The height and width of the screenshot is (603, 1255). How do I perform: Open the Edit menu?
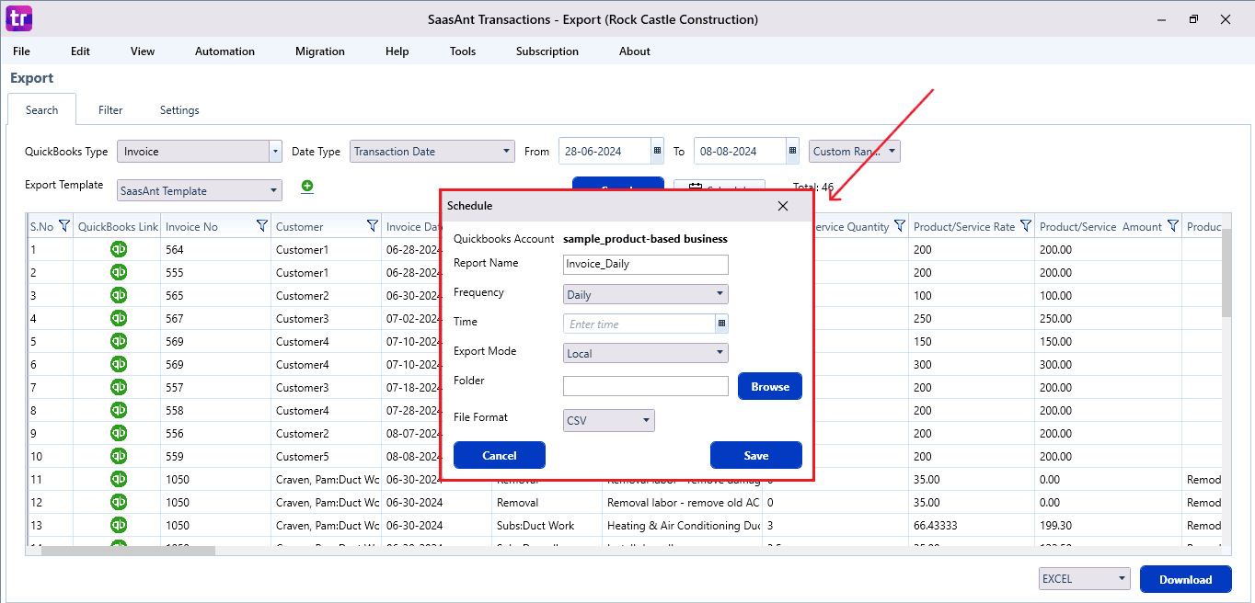[80, 51]
